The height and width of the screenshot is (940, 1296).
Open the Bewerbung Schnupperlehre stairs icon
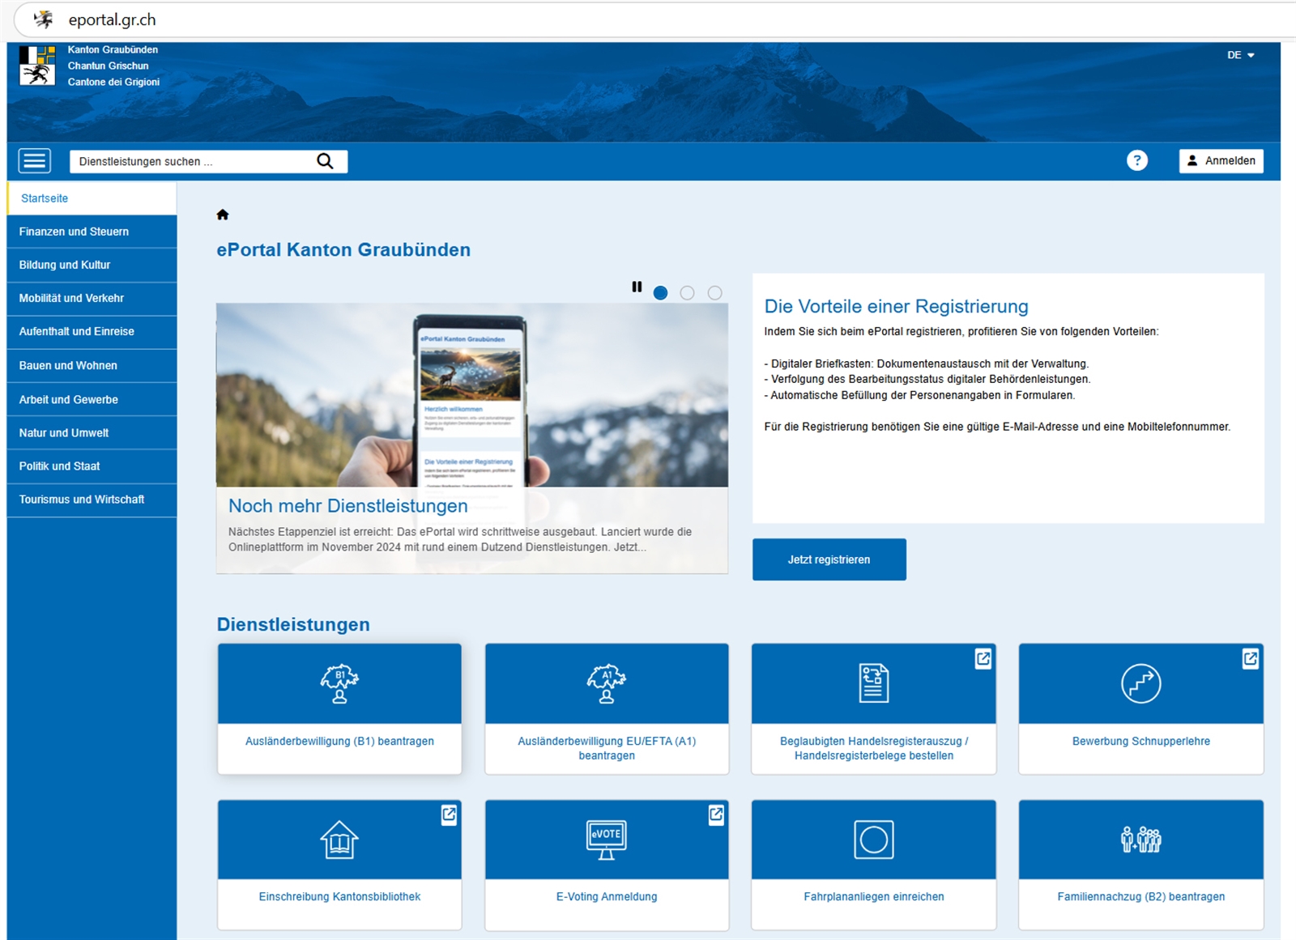[x=1140, y=684]
